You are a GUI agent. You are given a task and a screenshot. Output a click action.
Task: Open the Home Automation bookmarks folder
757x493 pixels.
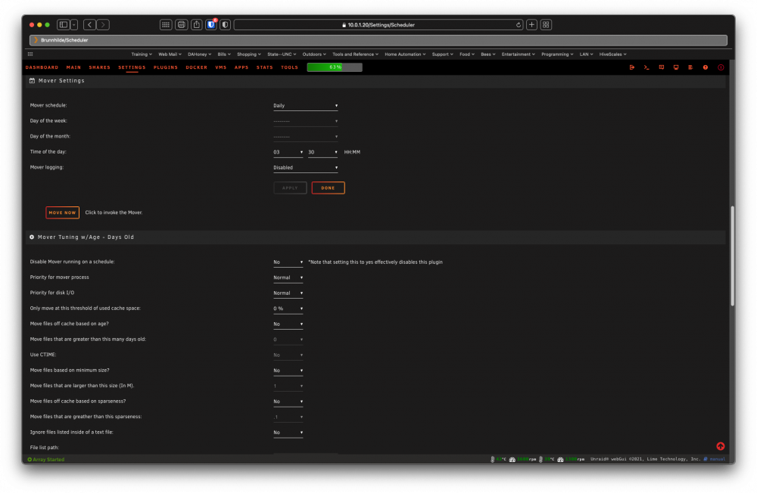pyautogui.click(x=405, y=54)
